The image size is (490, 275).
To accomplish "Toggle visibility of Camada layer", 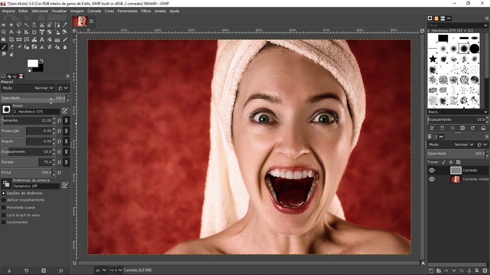I will point(432,170).
